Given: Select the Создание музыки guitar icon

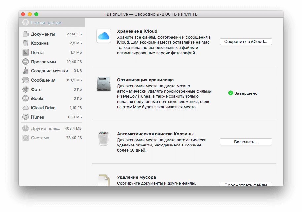Looking at the screenshot, I should 25,71.
